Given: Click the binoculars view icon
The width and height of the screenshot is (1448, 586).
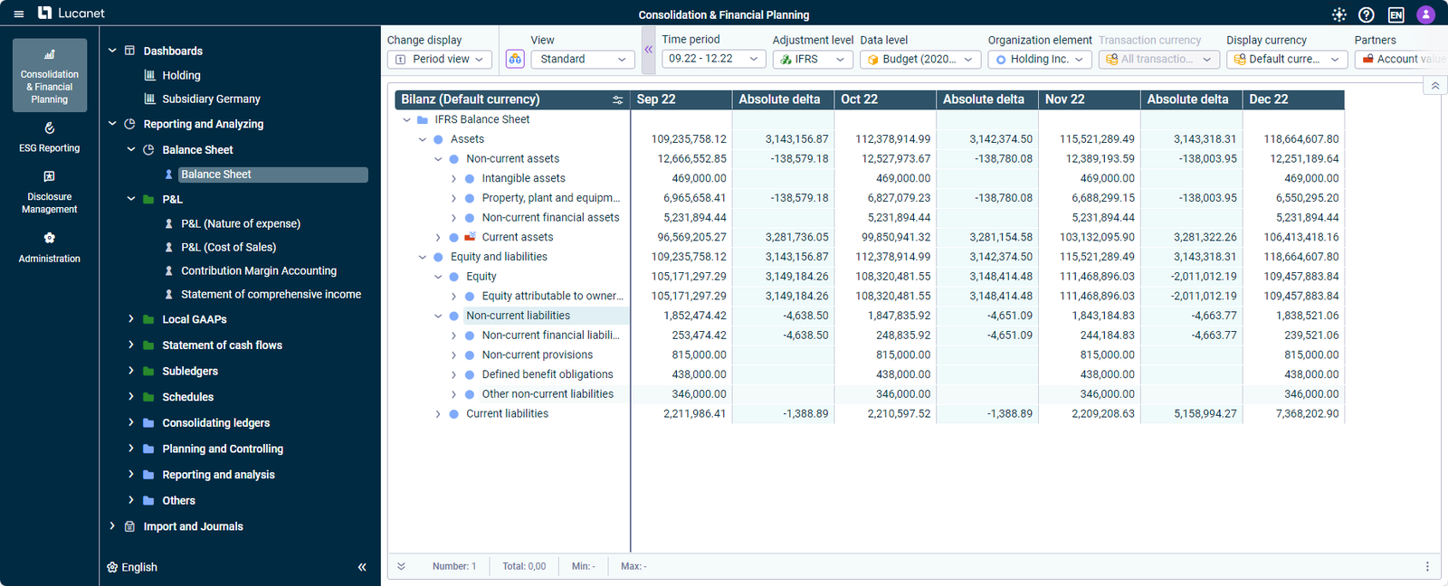Looking at the screenshot, I should 515,59.
